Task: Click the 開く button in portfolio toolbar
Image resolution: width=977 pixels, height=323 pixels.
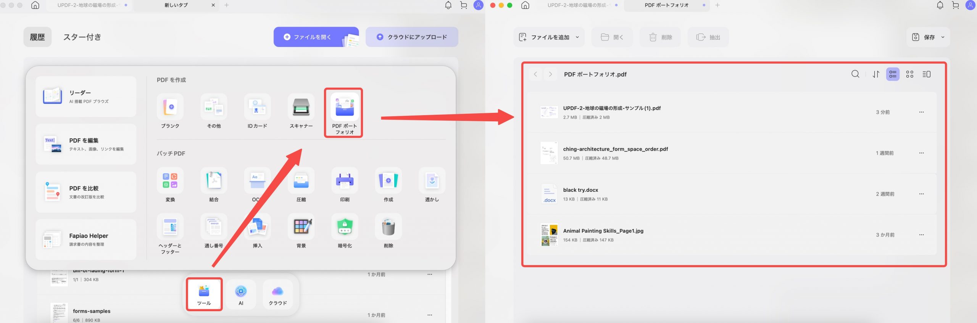Action: 612,37
